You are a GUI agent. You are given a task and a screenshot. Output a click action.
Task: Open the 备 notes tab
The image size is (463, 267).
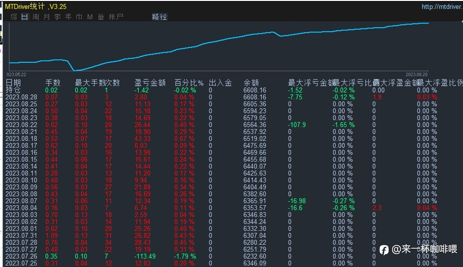(101, 17)
